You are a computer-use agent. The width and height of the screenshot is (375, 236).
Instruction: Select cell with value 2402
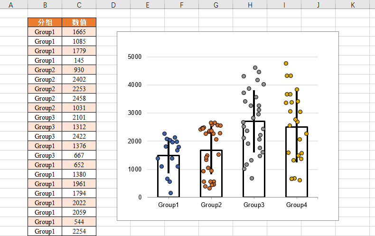[x=79, y=79]
